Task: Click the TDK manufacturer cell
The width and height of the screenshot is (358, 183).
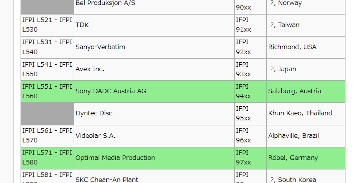Action: pos(154,25)
